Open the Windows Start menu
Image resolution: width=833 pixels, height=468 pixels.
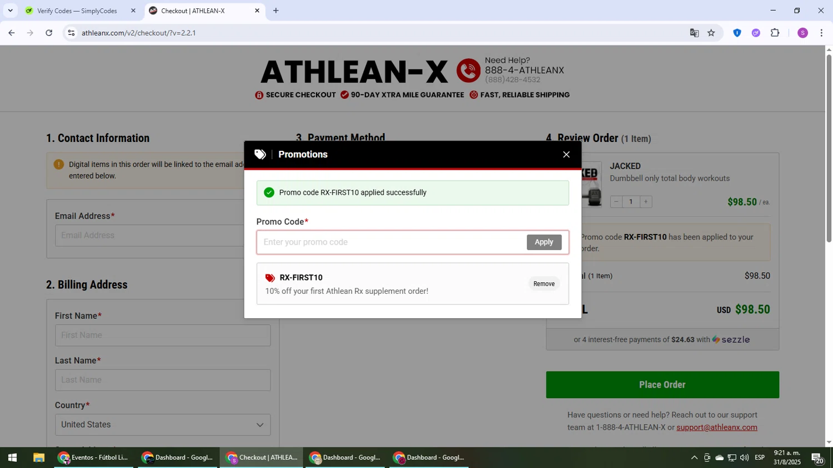pyautogui.click(x=12, y=458)
